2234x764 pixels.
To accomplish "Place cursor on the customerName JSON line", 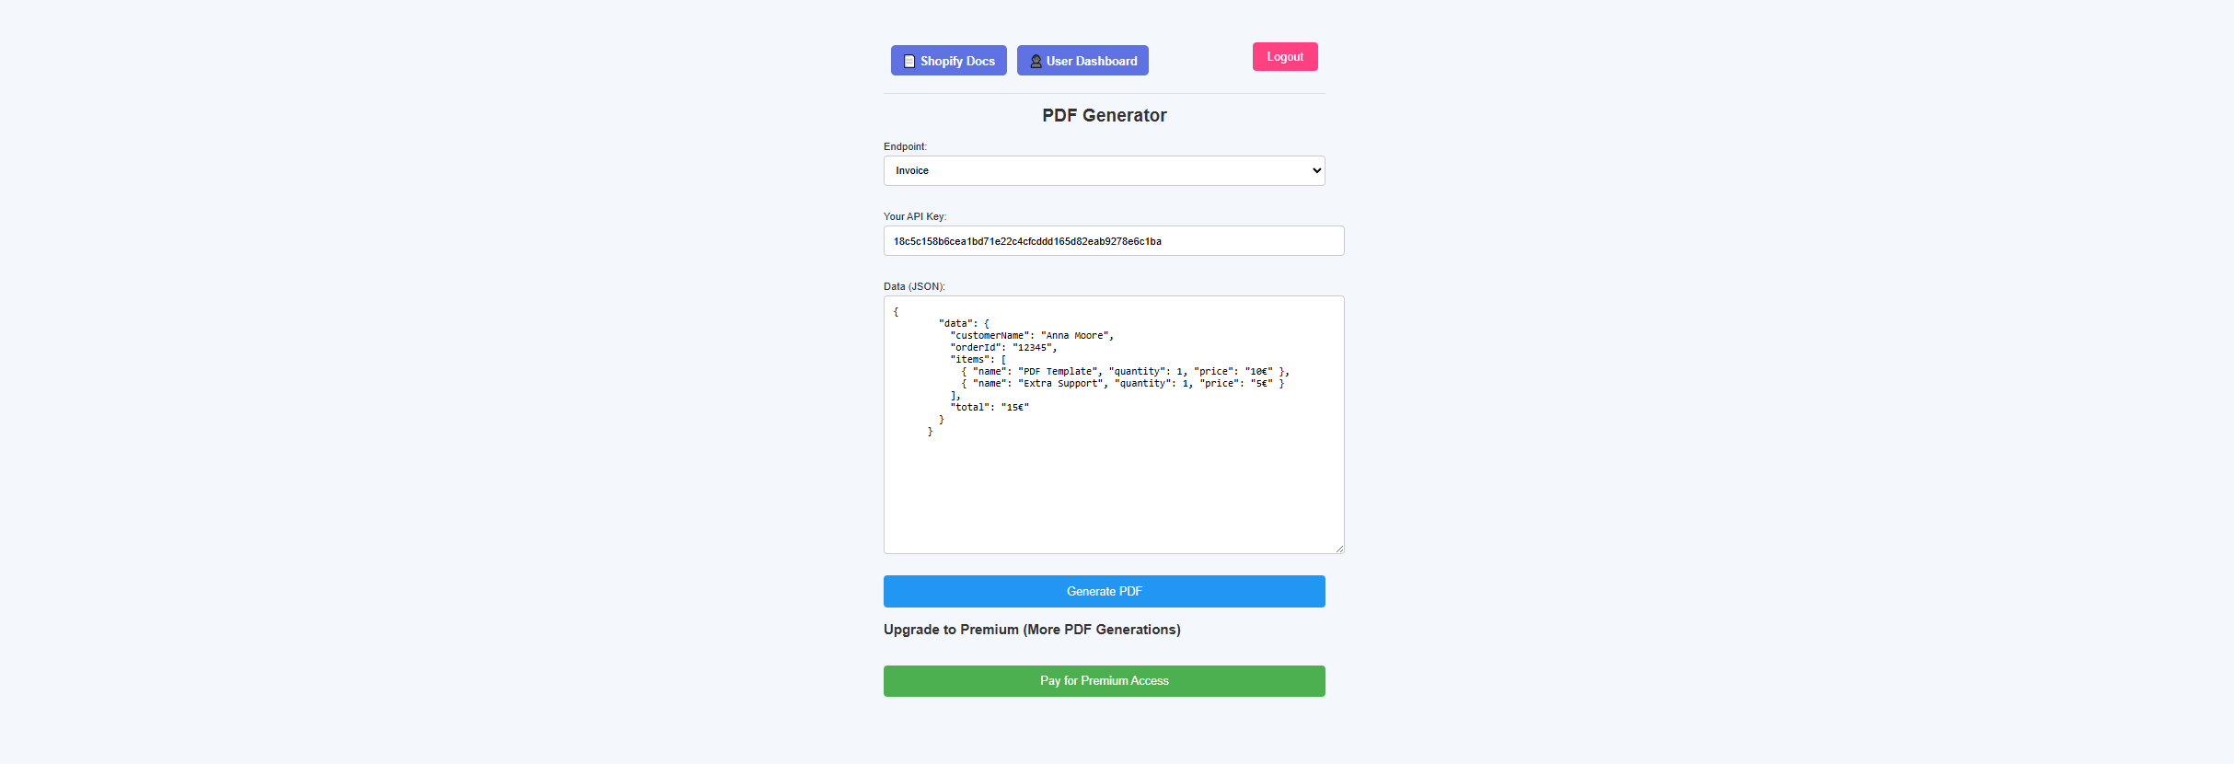I will tap(1031, 336).
